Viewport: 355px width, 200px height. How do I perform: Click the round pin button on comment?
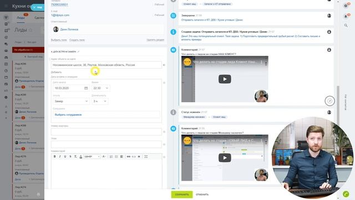[329, 101]
